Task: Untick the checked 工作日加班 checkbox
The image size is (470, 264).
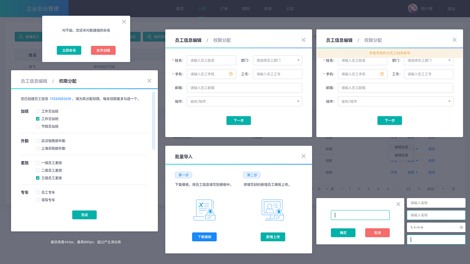Action: (x=38, y=119)
